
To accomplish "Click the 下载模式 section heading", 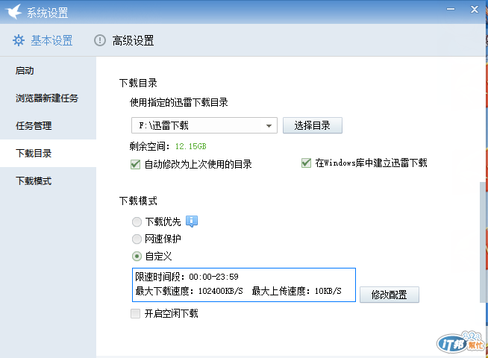I will (x=138, y=201).
